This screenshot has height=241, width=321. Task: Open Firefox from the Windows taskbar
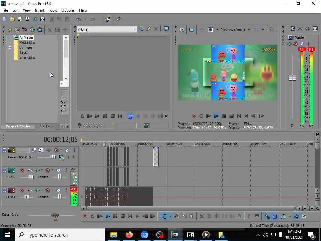point(129,235)
